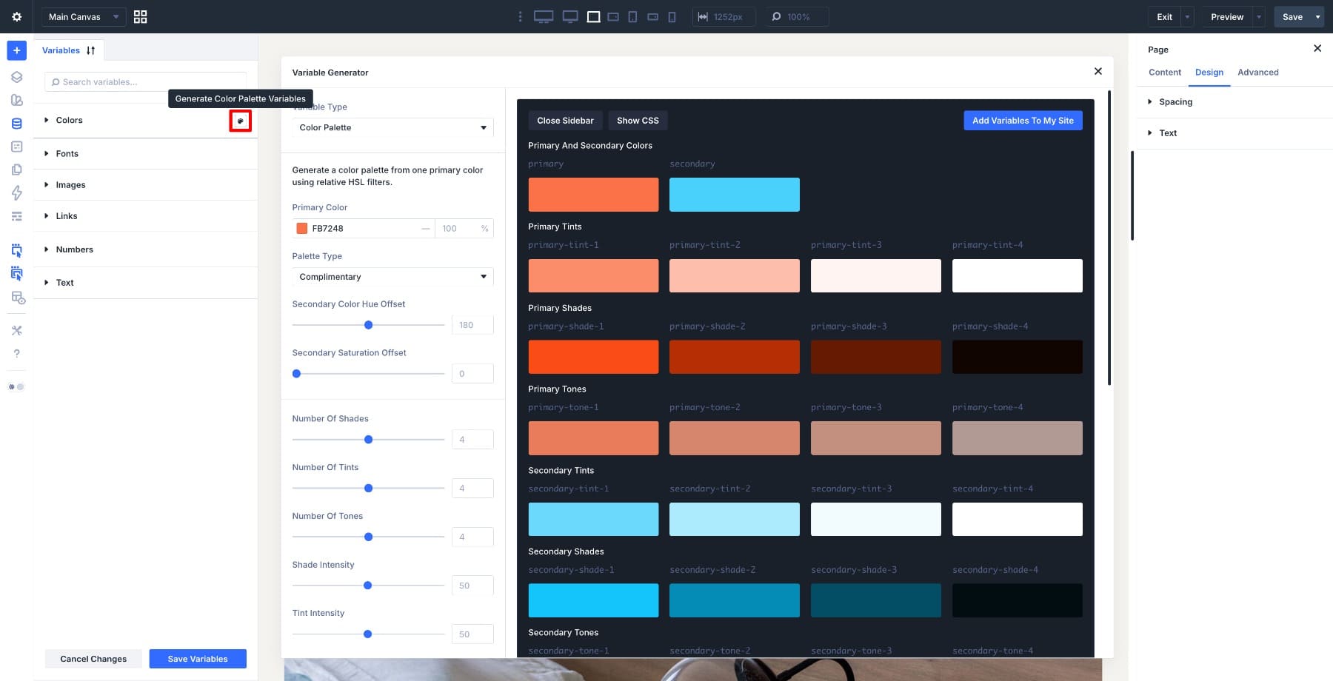Click the Primary Color hex input field
Image resolution: width=1333 pixels, height=681 pixels.
coord(363,228)
